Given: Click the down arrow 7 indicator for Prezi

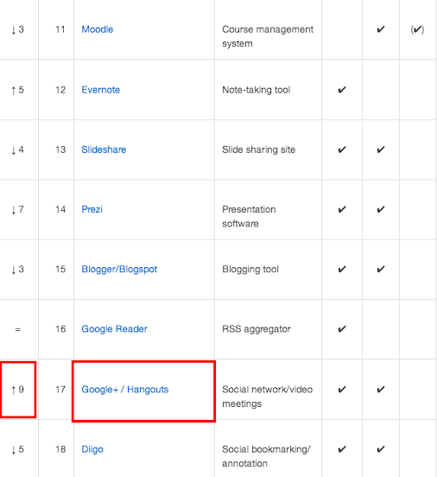Looking at the screenshot, I should coord(17,210).
